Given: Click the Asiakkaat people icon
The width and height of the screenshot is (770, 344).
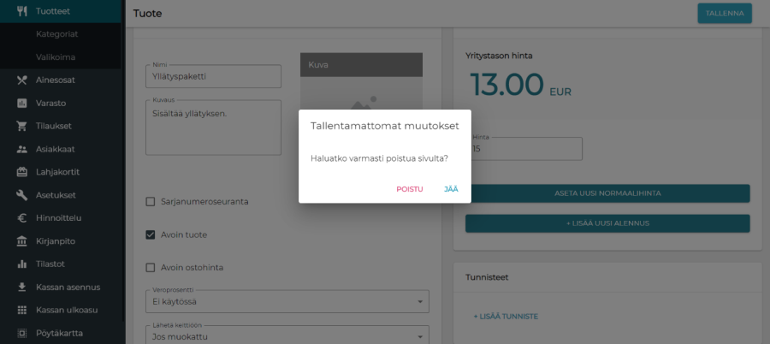Looking at the screenshot, I should [x=22, y=149].
